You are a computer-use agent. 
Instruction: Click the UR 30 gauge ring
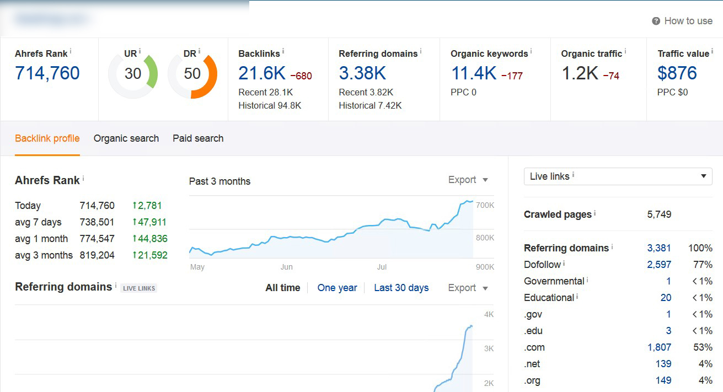[133, 74]
